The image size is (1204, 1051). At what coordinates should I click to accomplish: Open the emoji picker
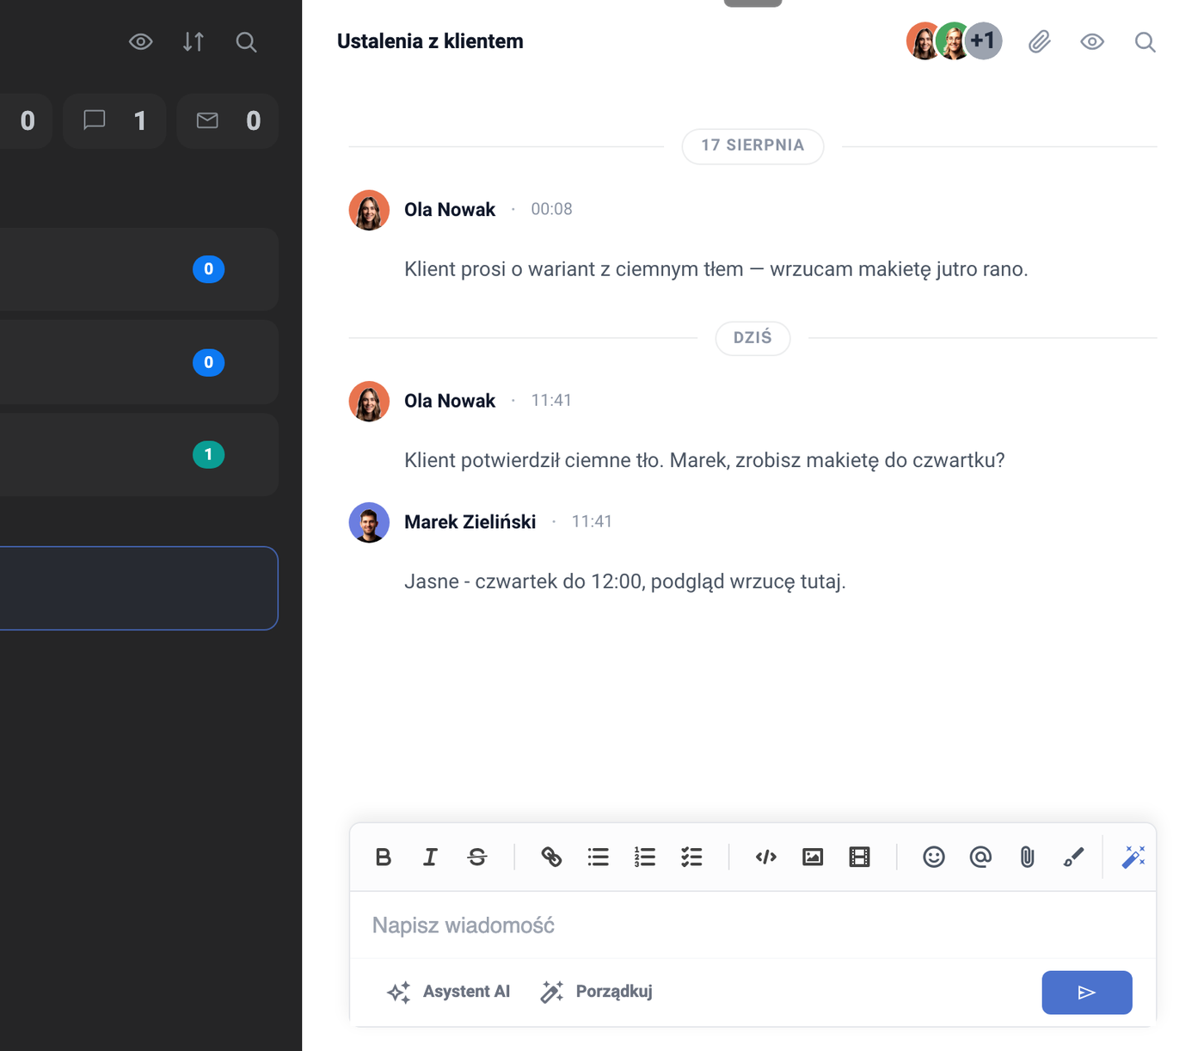pos(934,857)
